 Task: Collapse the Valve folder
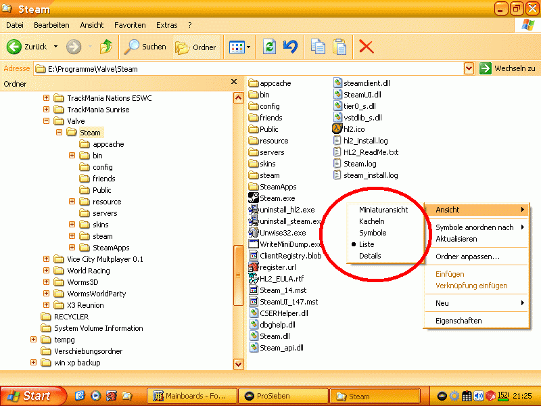46,121
